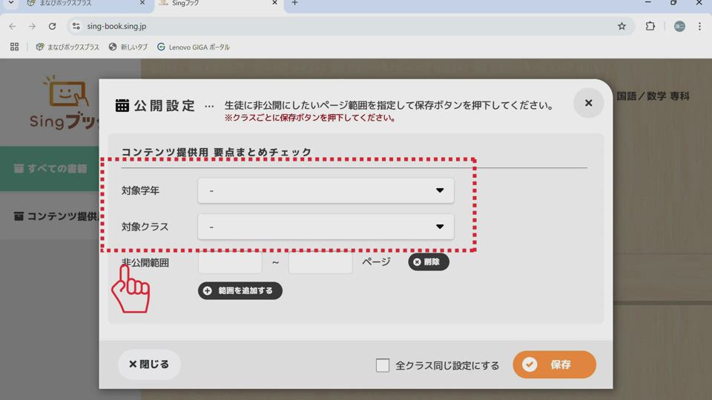Open the tab search chevron

point(10,3)
